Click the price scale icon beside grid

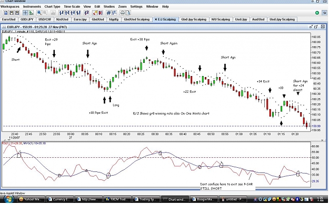(114, 13)
